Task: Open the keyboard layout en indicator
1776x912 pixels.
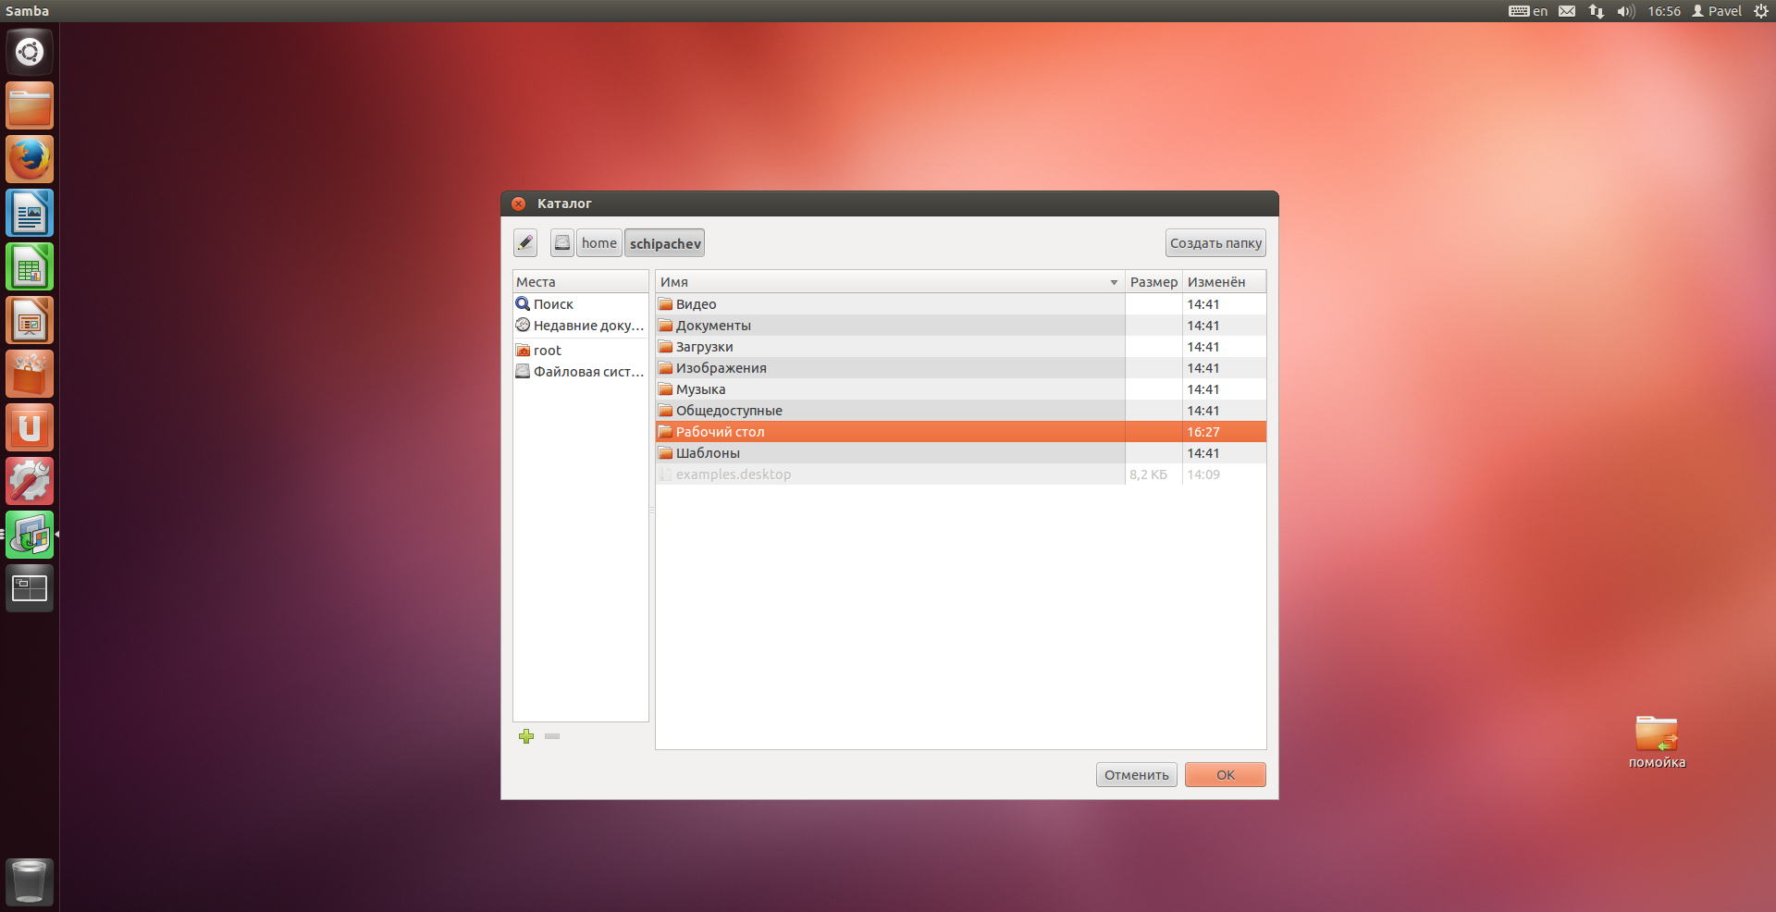Action: 1528,11
